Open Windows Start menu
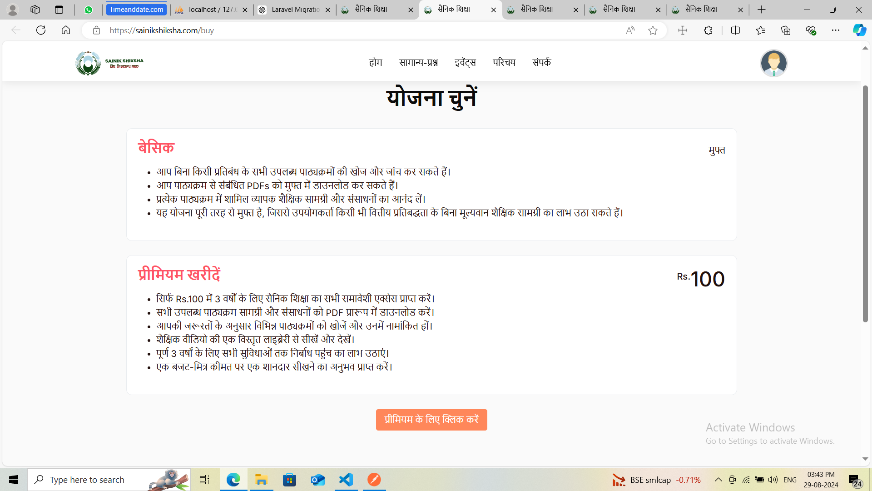Image resolution: width=872 pixels, height=491 pixels. pos(14,480)
